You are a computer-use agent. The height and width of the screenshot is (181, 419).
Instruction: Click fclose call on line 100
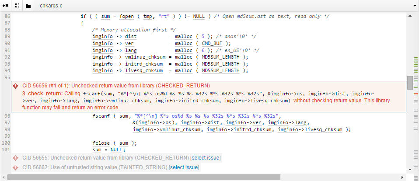click(x=101, y=143)
